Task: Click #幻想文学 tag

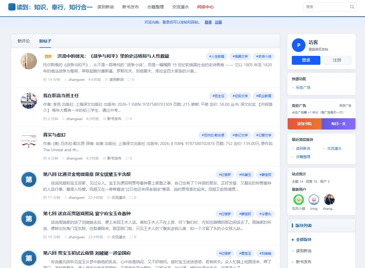Action: (x=264, y=135)
